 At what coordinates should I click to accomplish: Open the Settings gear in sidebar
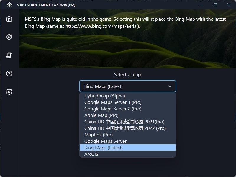[x=9, y=92]
